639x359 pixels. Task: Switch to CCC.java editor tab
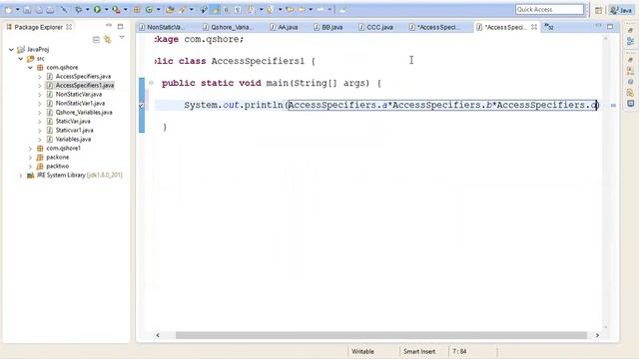(x=375, y=27)
